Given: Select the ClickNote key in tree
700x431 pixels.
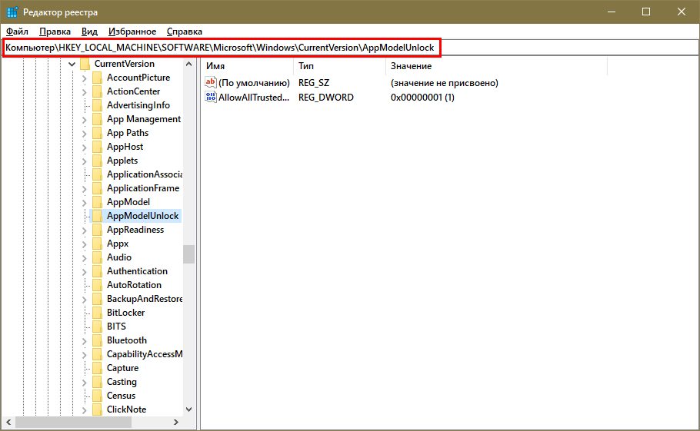Looking at the screenshot, I should pyautogui.click(x=126, y=409).
